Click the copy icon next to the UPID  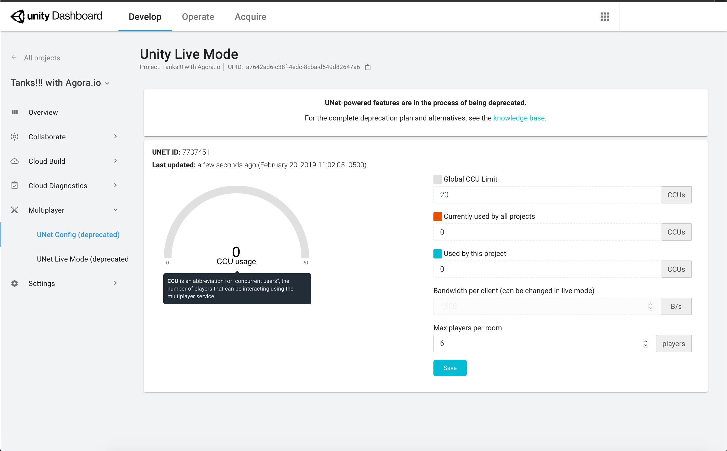tap(368, 67)
